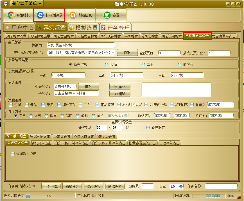The height and width of the screenshot is (201, 244).
Task: Select 信用 sort radio button
Action: click(62, 116)
